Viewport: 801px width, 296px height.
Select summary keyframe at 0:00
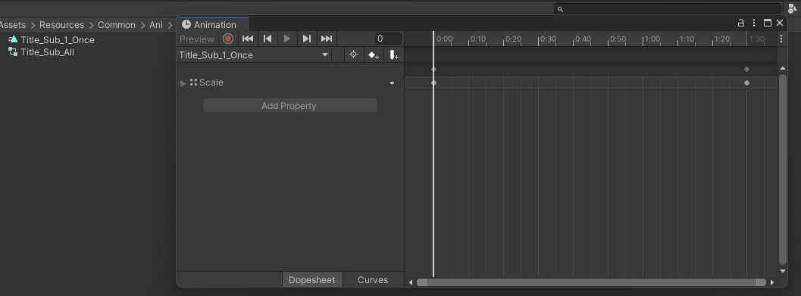(433, 70)
